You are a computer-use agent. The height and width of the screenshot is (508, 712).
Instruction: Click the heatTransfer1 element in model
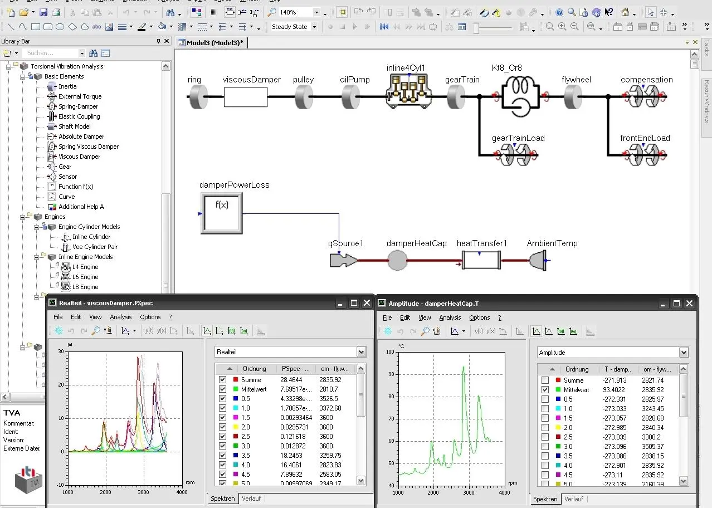pos(481,260)
